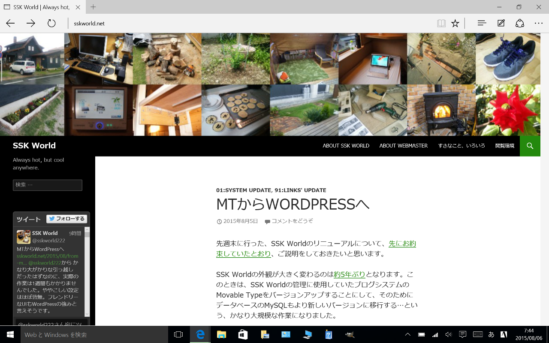
Task: Open Action Center notification icon
Action: pos(463,334)
